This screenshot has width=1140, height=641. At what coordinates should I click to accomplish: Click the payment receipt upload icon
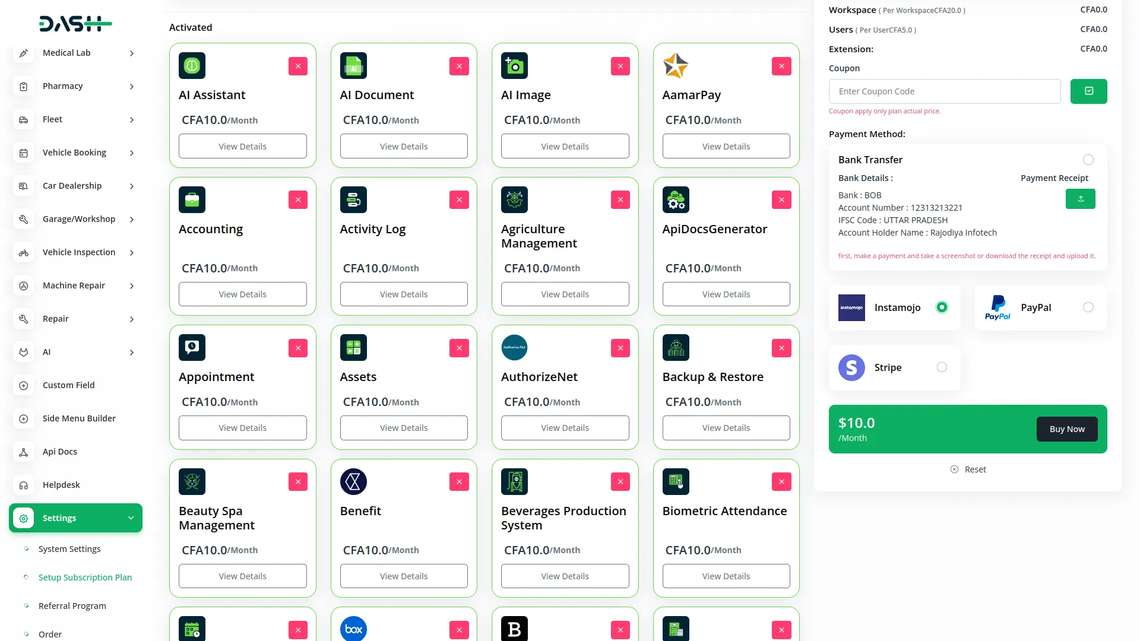point(1080,199)
